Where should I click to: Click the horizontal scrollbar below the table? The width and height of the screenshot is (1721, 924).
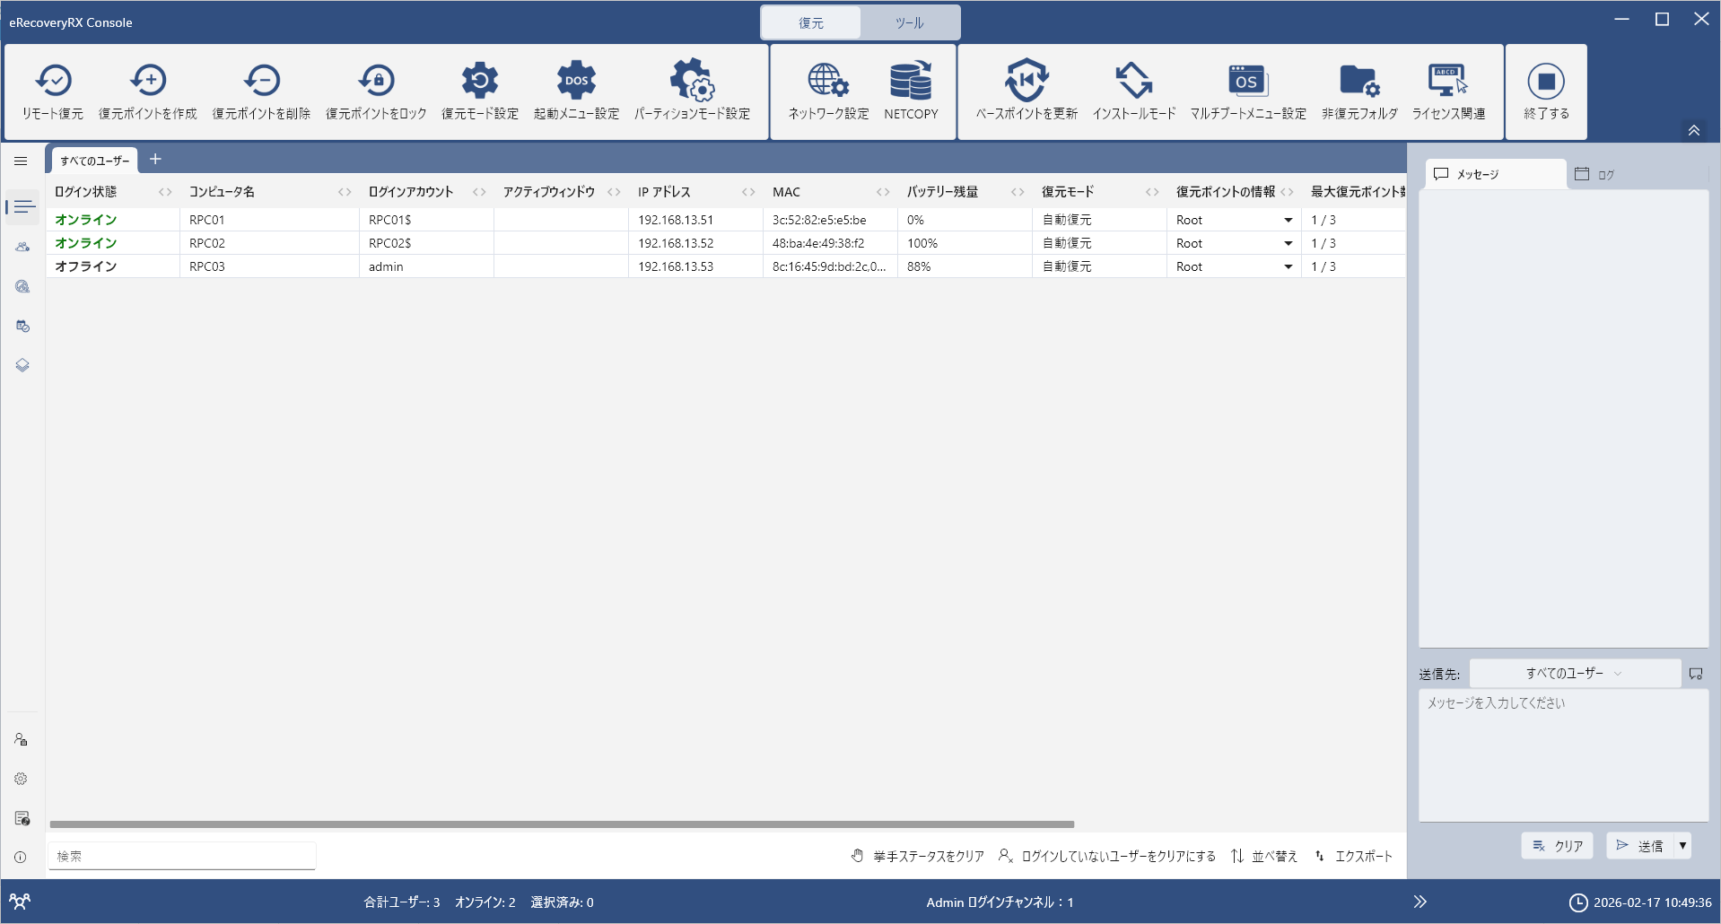[562, 824]
